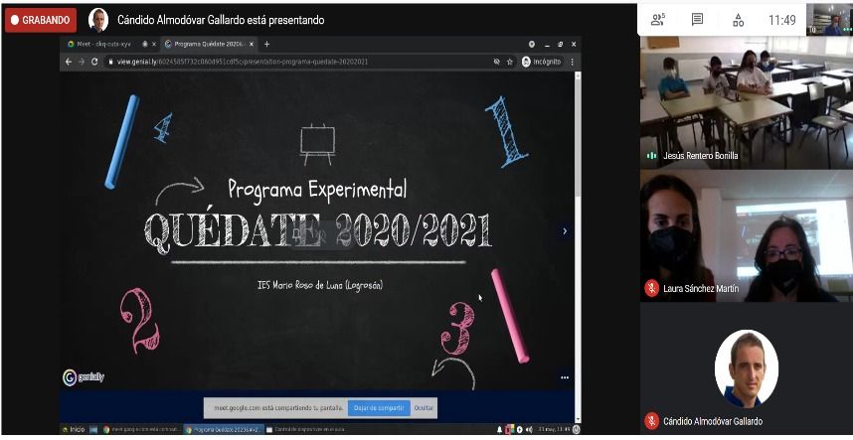Select the meet.google.com taskbar window

(141, 429)
